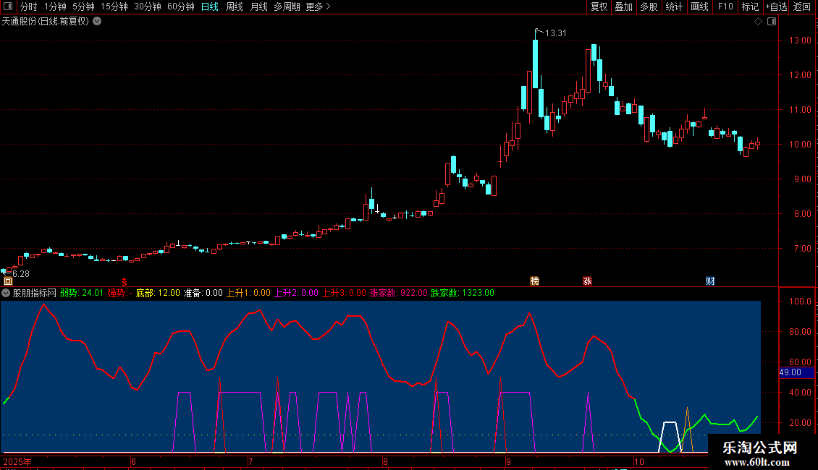Click the 回 icon at chart bottom-left
The height and width of the screenshot is (470, 818).
coord(8,281)
